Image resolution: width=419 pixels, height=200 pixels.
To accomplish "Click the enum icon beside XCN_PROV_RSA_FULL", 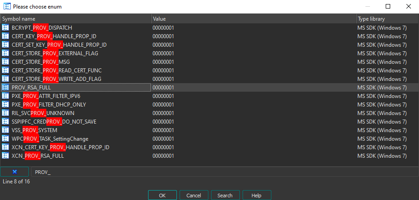I will pyautogui.click(x=5, y=156).
